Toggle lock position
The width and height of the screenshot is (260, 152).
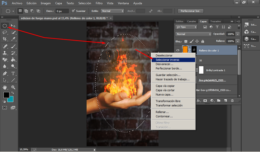197,41
